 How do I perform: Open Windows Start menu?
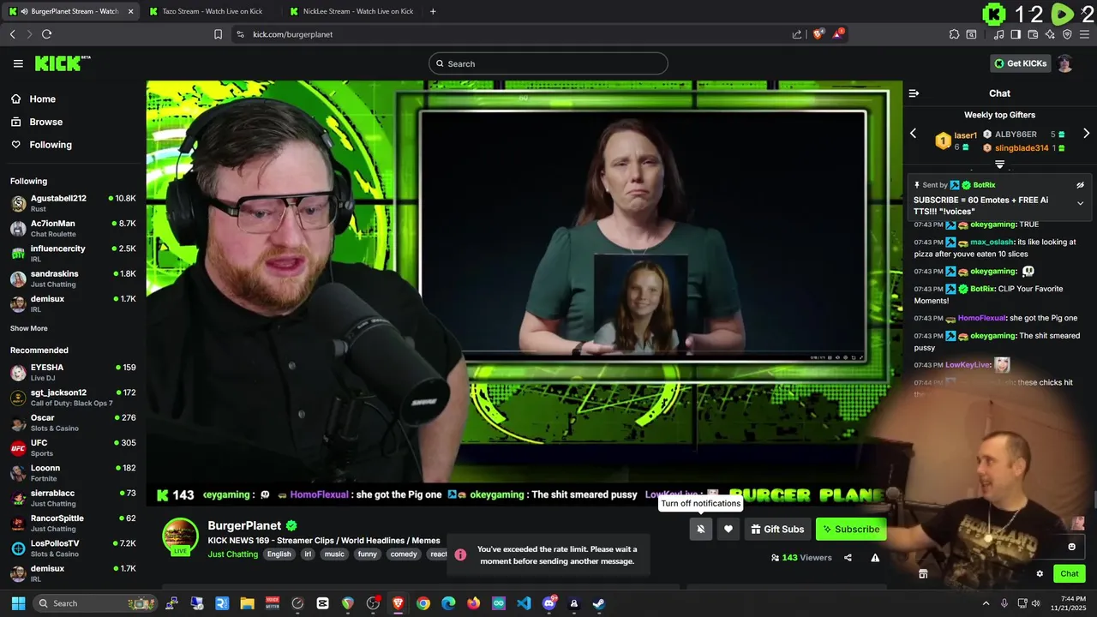[x=18, y=603]
